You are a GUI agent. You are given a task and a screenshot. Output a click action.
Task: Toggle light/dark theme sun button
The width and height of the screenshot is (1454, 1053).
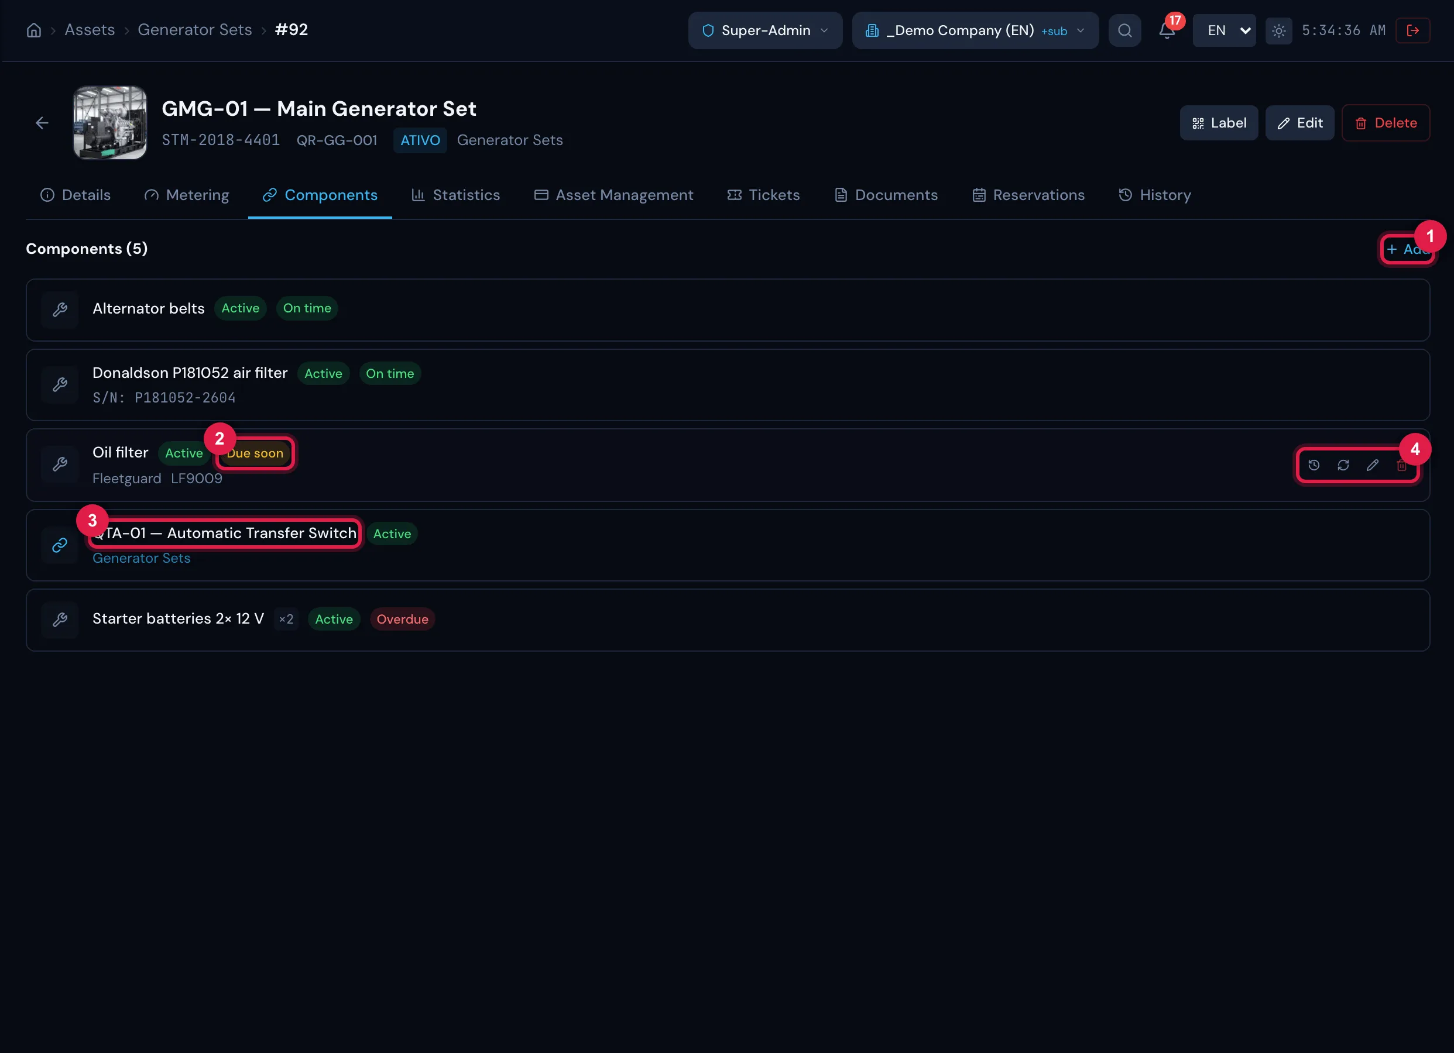(x=1278, y=30)
